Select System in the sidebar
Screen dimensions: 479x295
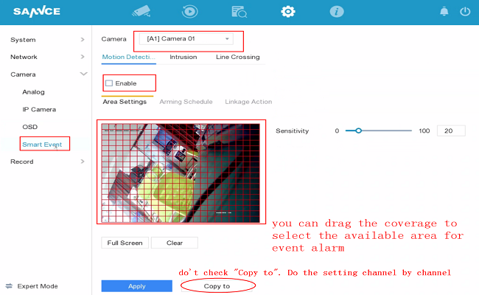pos(23,40)
